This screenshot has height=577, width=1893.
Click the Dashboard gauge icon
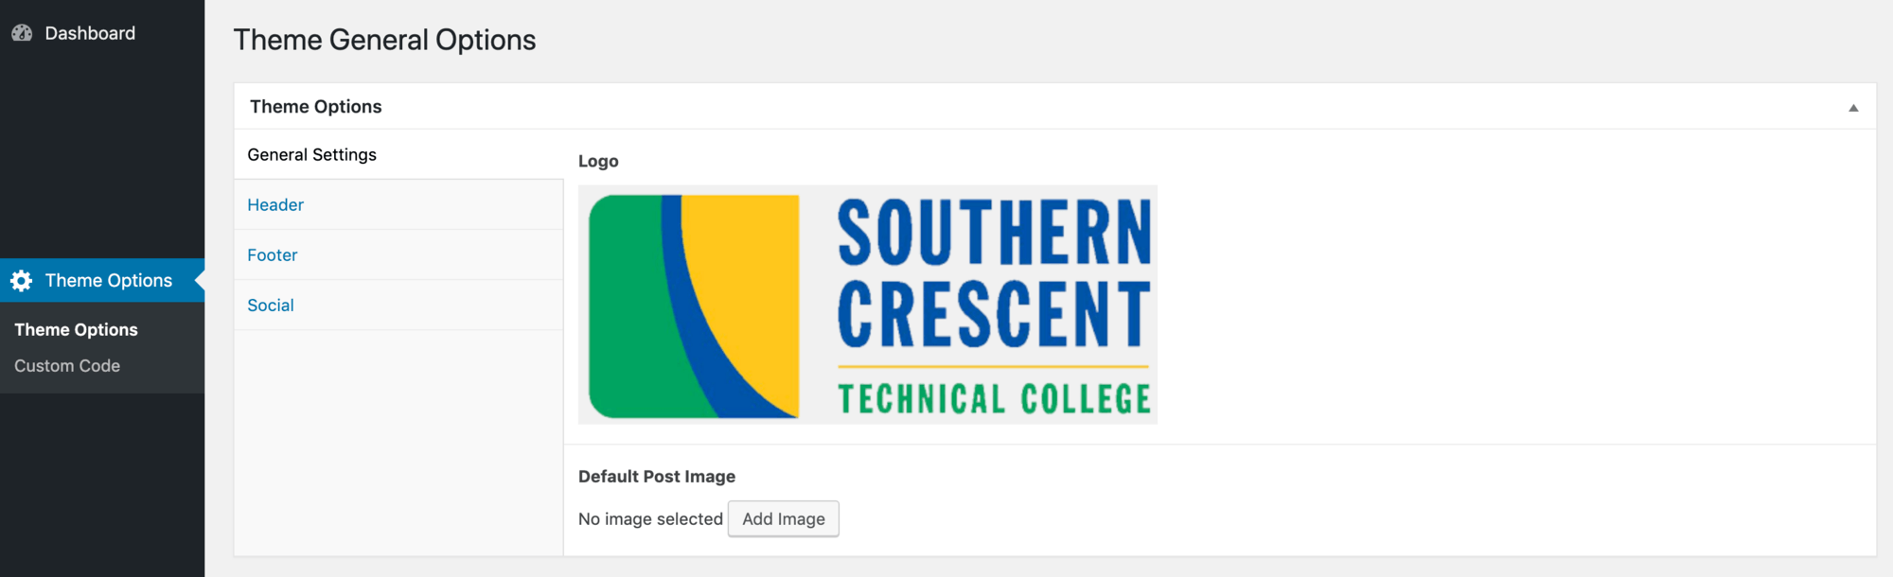(x=22, y=33)
